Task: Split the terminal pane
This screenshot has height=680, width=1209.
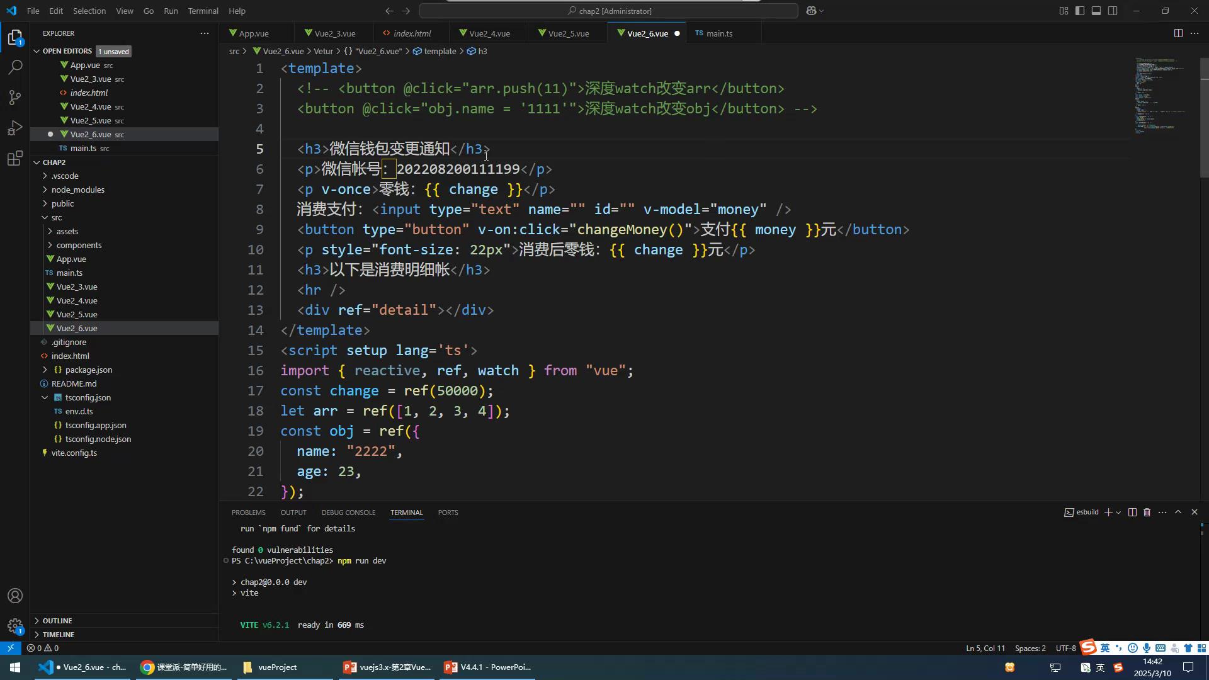Action: [1132, 513]
